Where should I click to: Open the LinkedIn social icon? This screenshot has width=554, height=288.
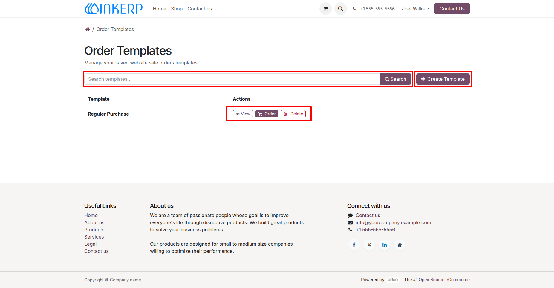[x=385, y=245]
